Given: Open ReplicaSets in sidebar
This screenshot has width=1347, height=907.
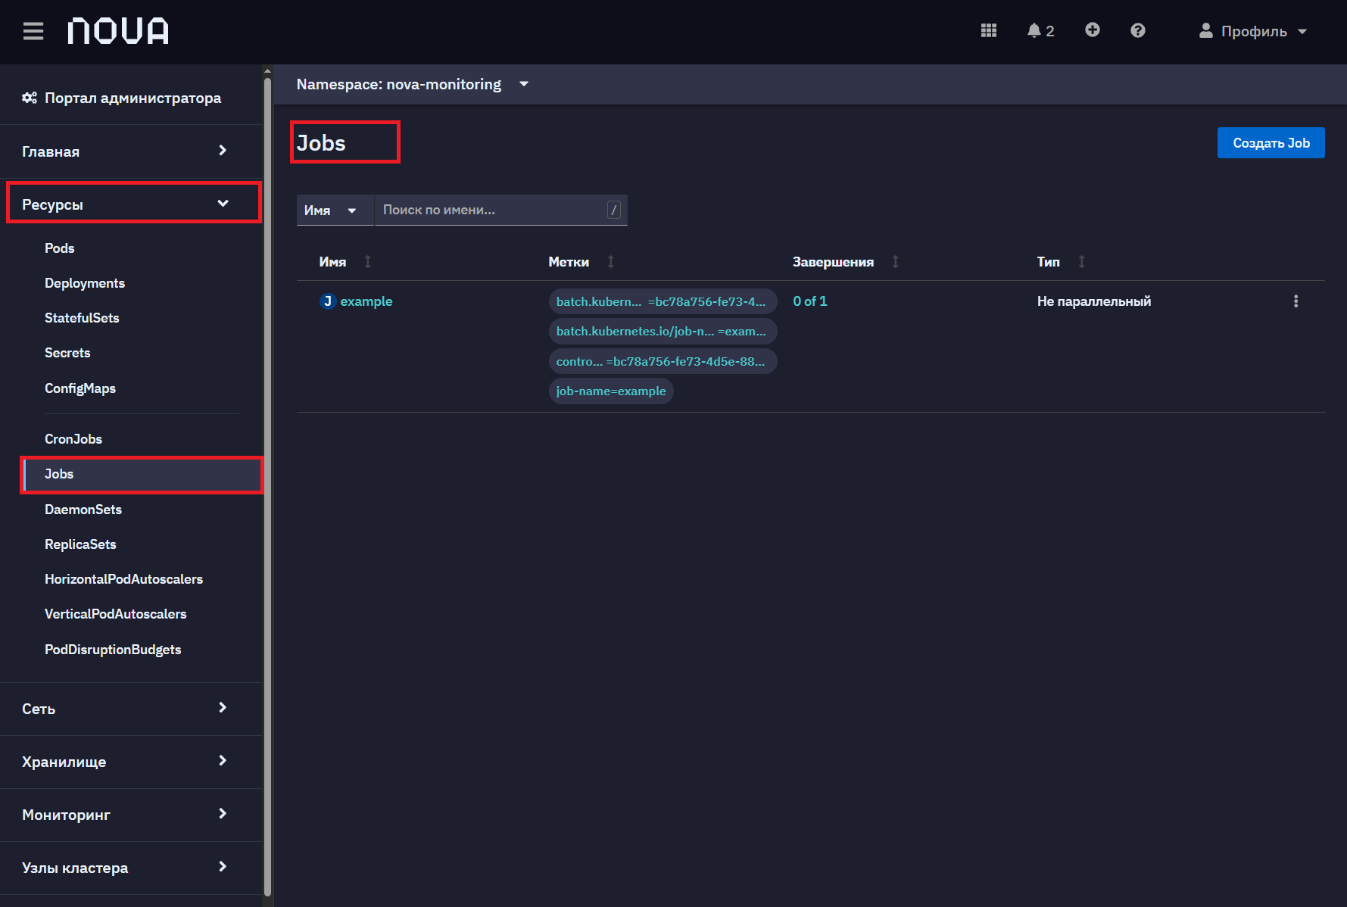Looking at the screenshot, I should point(80,544).
